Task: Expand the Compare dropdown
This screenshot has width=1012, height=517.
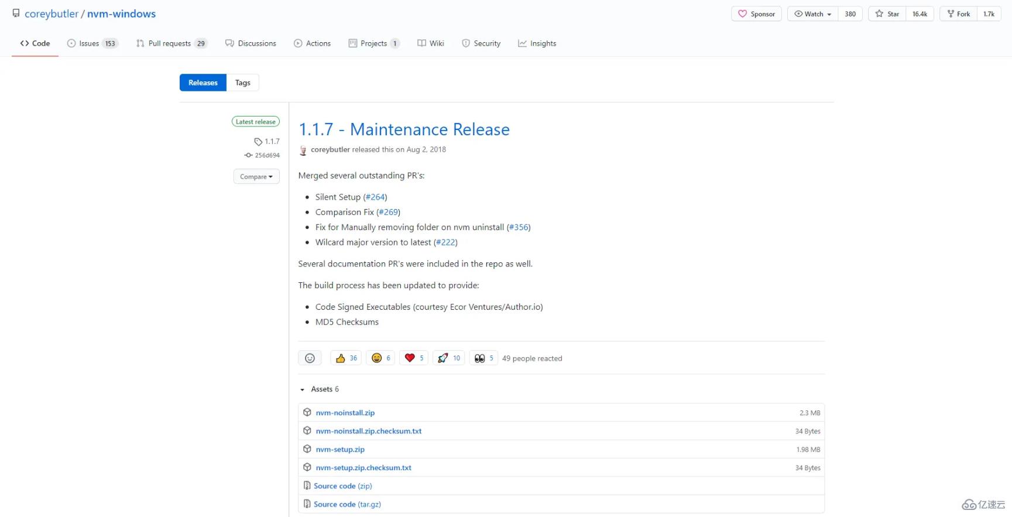Action: (256, 177)
